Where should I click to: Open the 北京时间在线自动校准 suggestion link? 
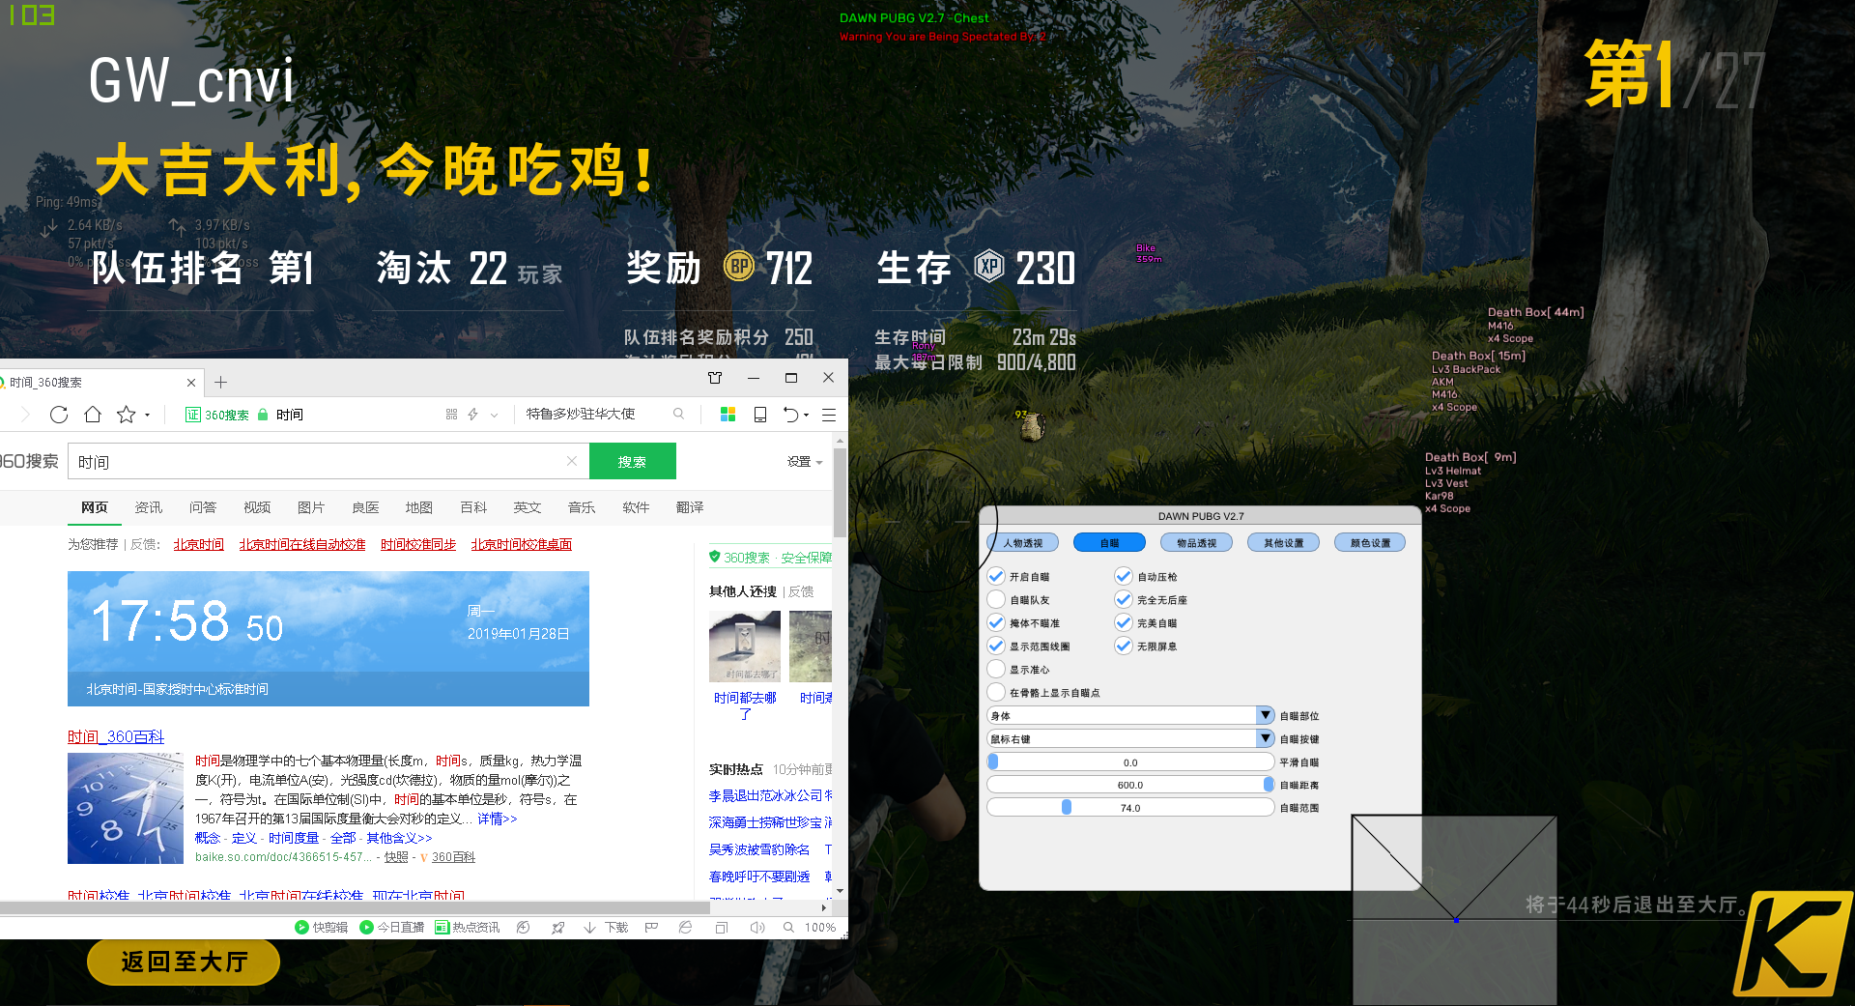point(302,545)
